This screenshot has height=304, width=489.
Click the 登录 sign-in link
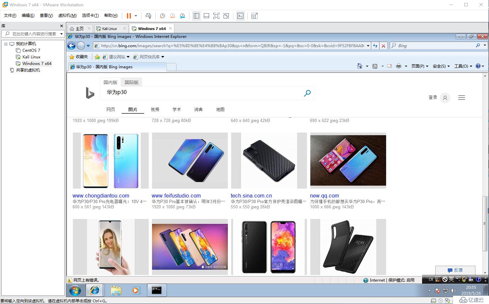coord(433,97)
